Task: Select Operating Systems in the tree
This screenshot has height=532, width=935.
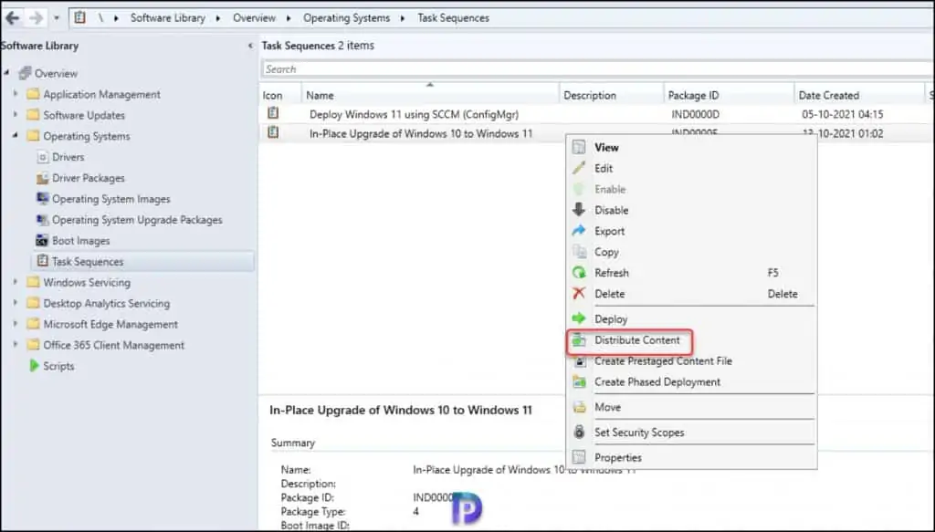Action: [x=87, y=137]
